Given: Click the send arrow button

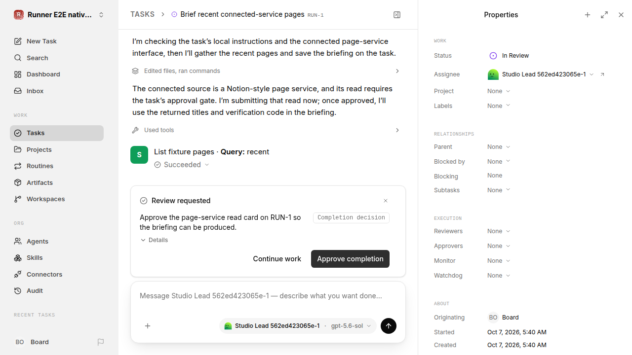Looking at the screenshot, I should [x=389, y=326].
